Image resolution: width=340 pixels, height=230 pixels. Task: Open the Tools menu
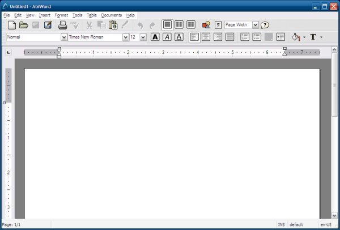point(77,15)
